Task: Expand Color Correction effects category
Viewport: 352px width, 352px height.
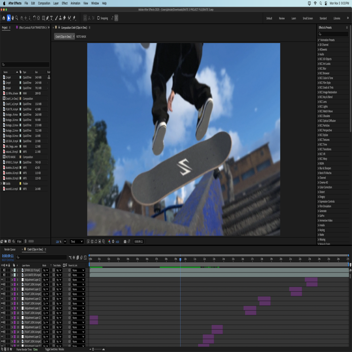Action: pos(318,187)
